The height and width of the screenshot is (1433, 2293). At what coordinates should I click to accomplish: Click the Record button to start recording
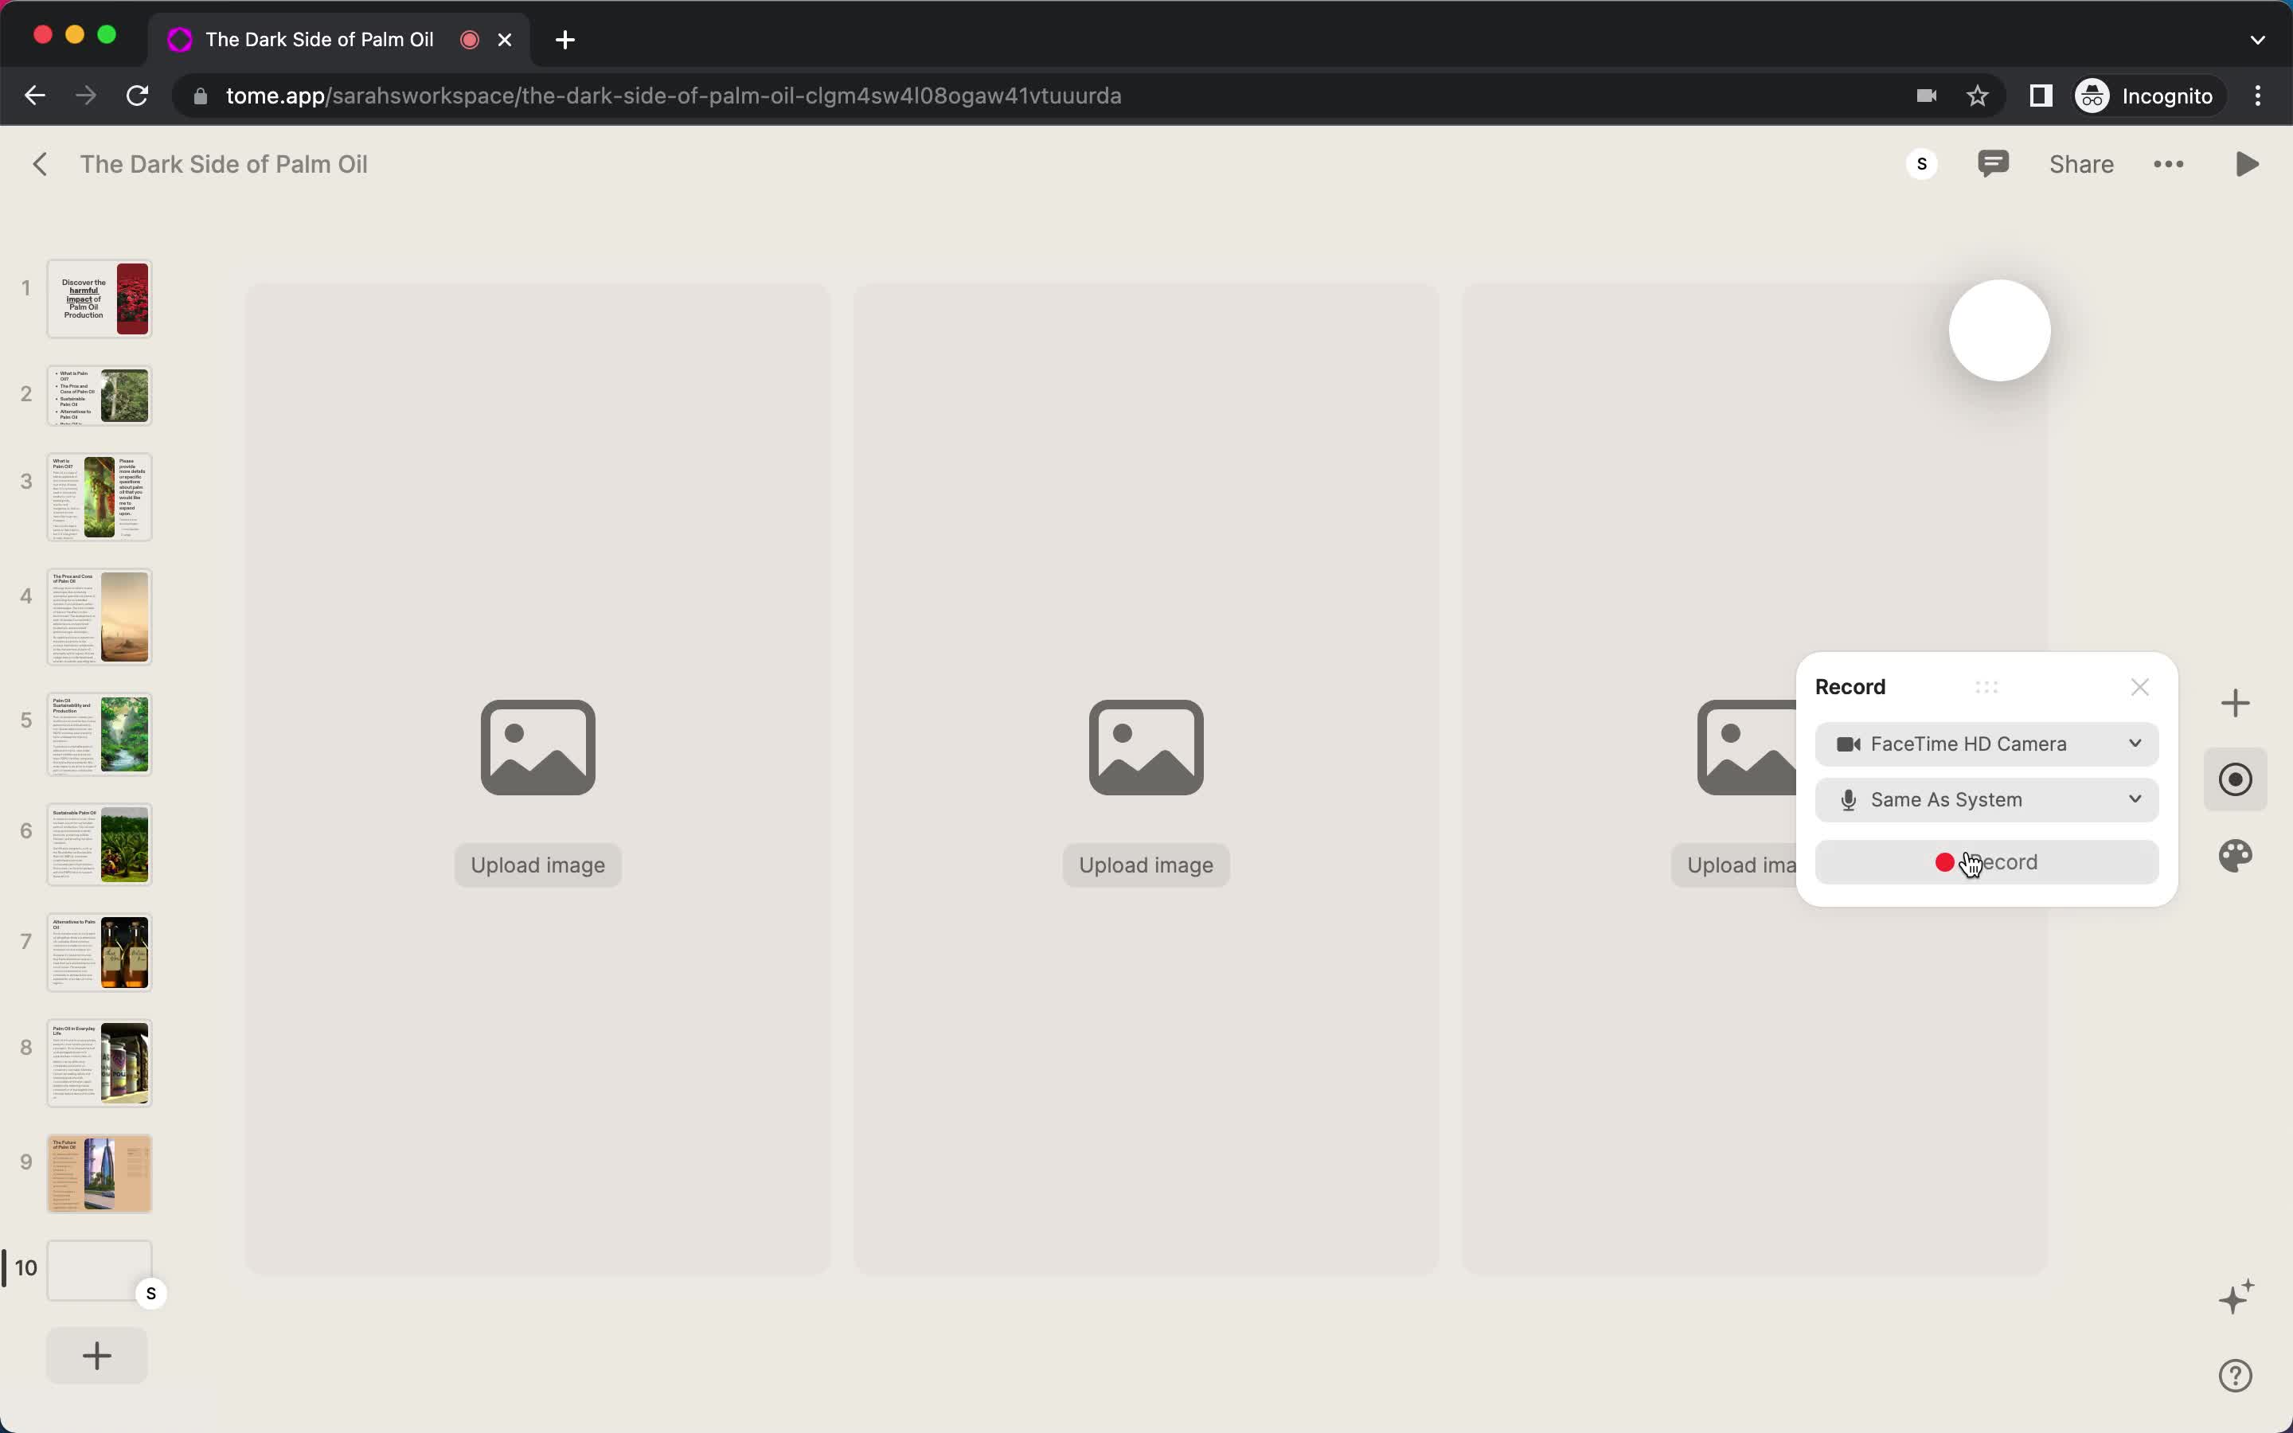pyautogui.click(x=1986, y=860)
